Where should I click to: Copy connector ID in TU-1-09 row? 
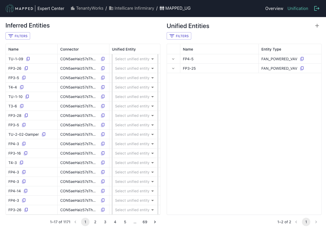point(103,59)
